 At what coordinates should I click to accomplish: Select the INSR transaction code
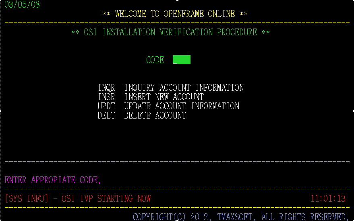pos(106,97)
